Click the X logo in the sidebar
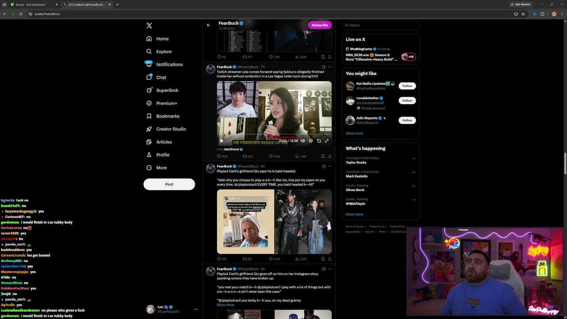The height and width of the screenshot is (319, 567). (149, 26)
